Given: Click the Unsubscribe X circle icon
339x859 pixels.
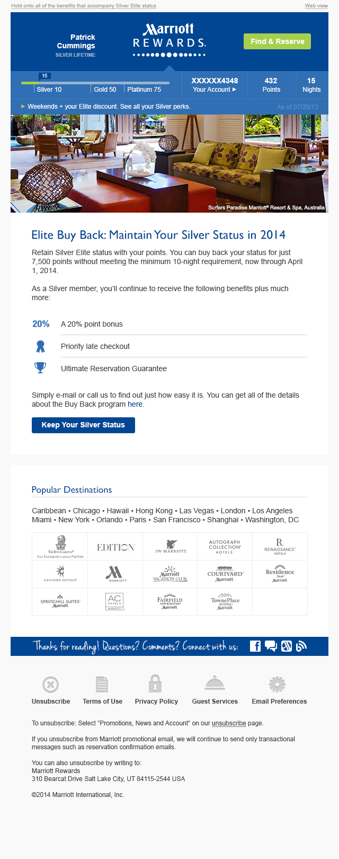Looking at the screenshot, I should [x=50, y=685].
